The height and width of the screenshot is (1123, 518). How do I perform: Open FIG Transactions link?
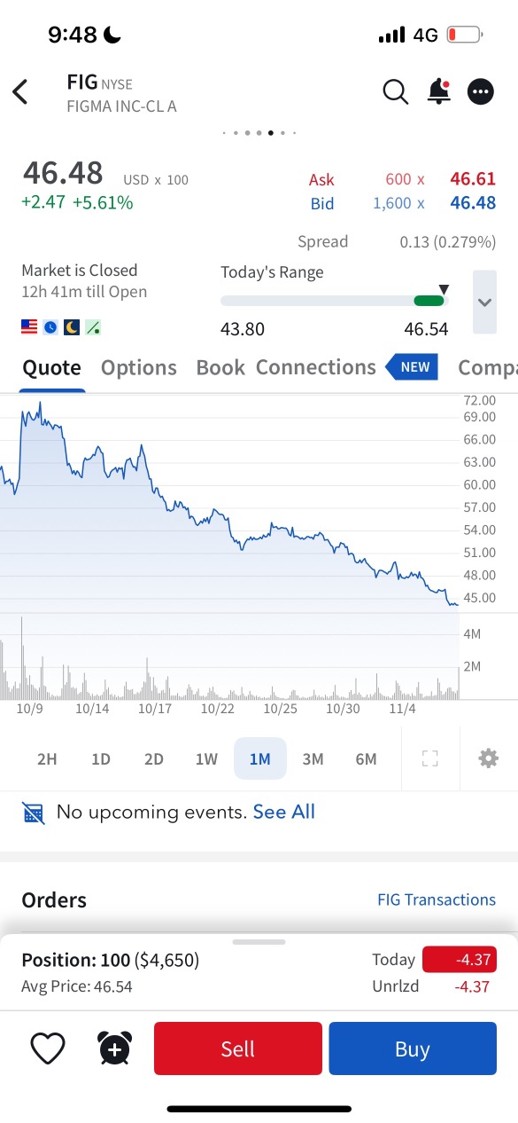[x=437, y=899]
